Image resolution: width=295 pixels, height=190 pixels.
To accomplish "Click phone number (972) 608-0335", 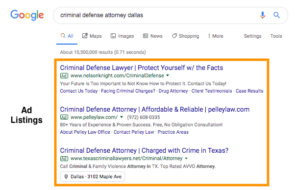I will [x=144, y=117].
